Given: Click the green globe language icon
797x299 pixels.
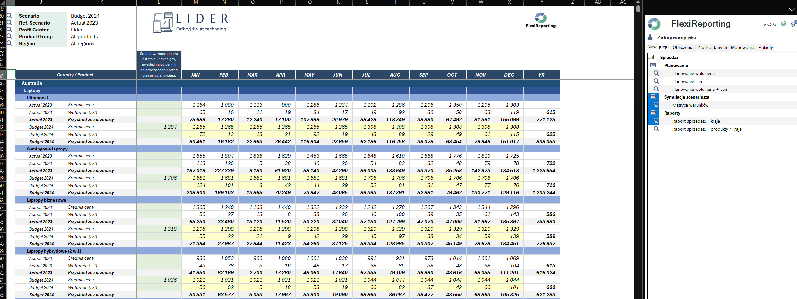Looking at the screenshot, I should 784,24.
